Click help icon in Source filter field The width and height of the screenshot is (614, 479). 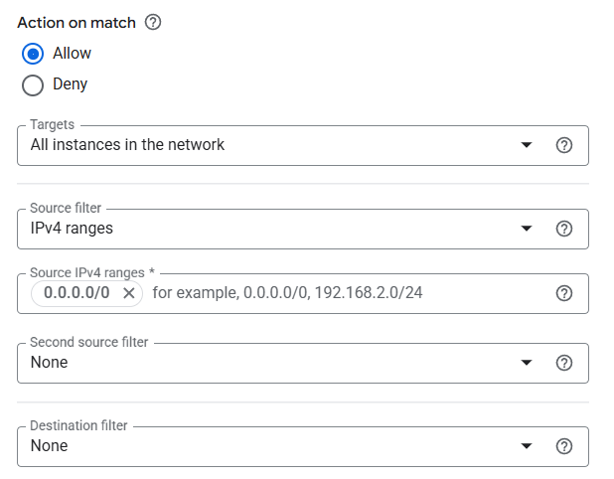point(564,229)
